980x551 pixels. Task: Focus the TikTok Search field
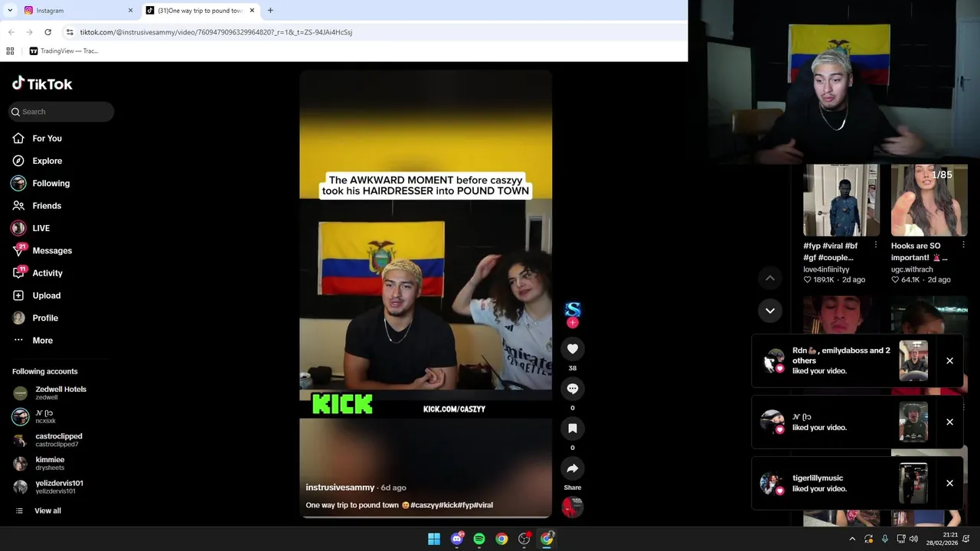tap(61, 112)
